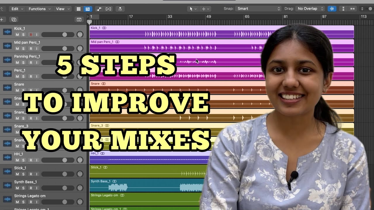This screenshot has width=374, height=210.
Task: Select the Strings Legato cm region
Action: [x=145, y=199]
